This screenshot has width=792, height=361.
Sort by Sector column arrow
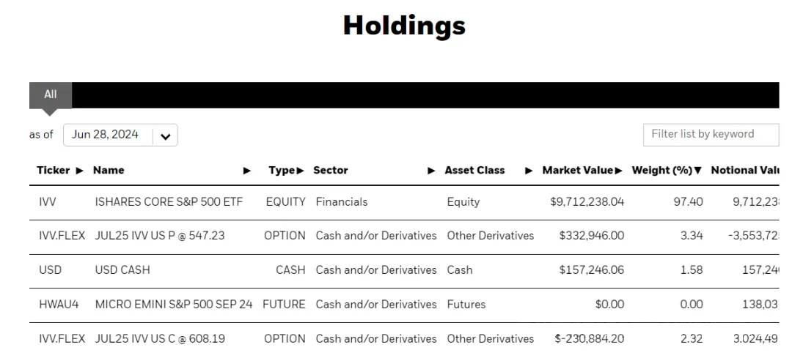click(x=431, y=171)
